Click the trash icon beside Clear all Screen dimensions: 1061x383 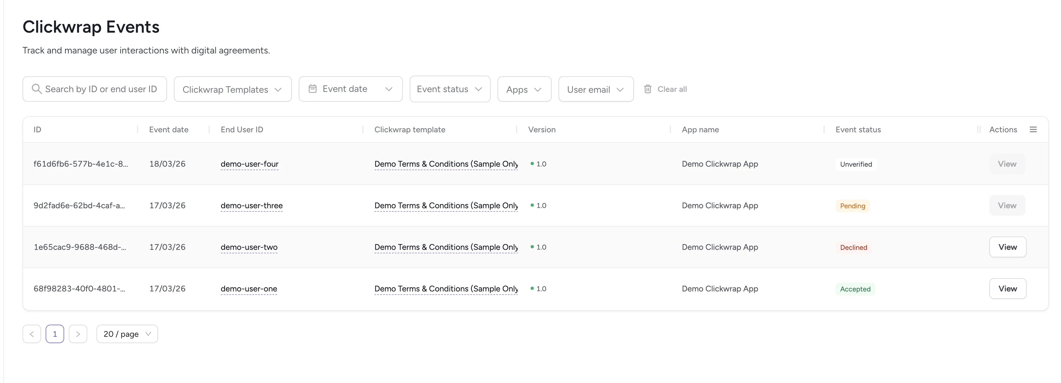[x=648, y=89]
